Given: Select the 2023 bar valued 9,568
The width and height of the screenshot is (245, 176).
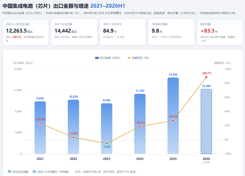Looking at the screenshot, I should click(106, 129).
